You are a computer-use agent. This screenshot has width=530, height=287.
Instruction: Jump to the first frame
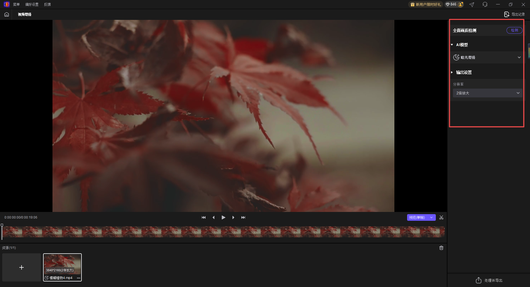pos(204,217)
